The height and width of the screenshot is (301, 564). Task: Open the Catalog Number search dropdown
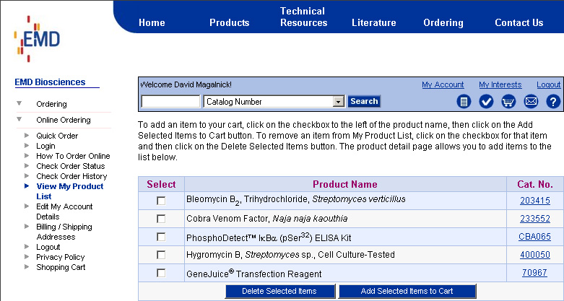coord(274,102)
